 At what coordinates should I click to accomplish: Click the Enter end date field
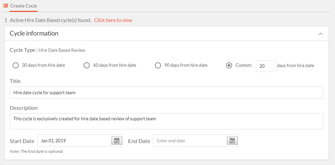[x=190, y=141]
